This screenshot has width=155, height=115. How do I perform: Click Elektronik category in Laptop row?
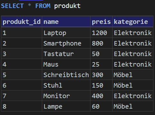coord(133,33)
